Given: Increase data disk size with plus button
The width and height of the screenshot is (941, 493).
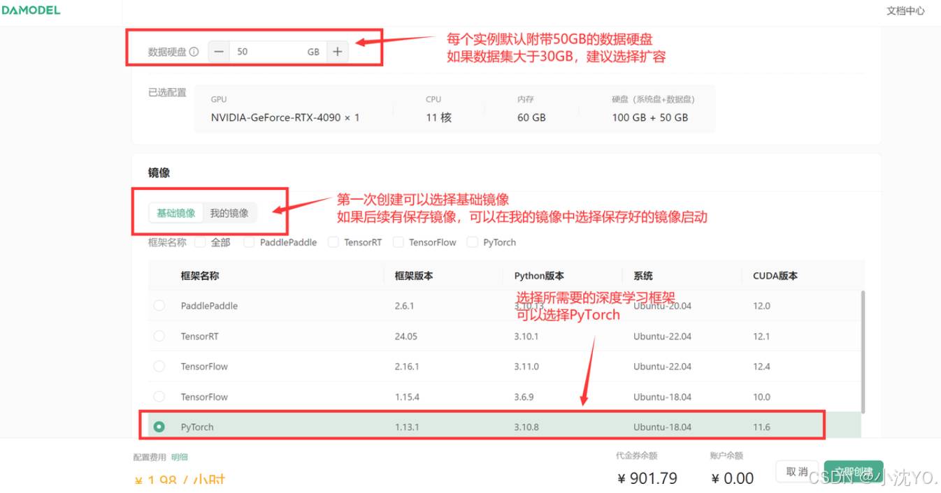Looking at the screenshot, I should pos(337,52).
